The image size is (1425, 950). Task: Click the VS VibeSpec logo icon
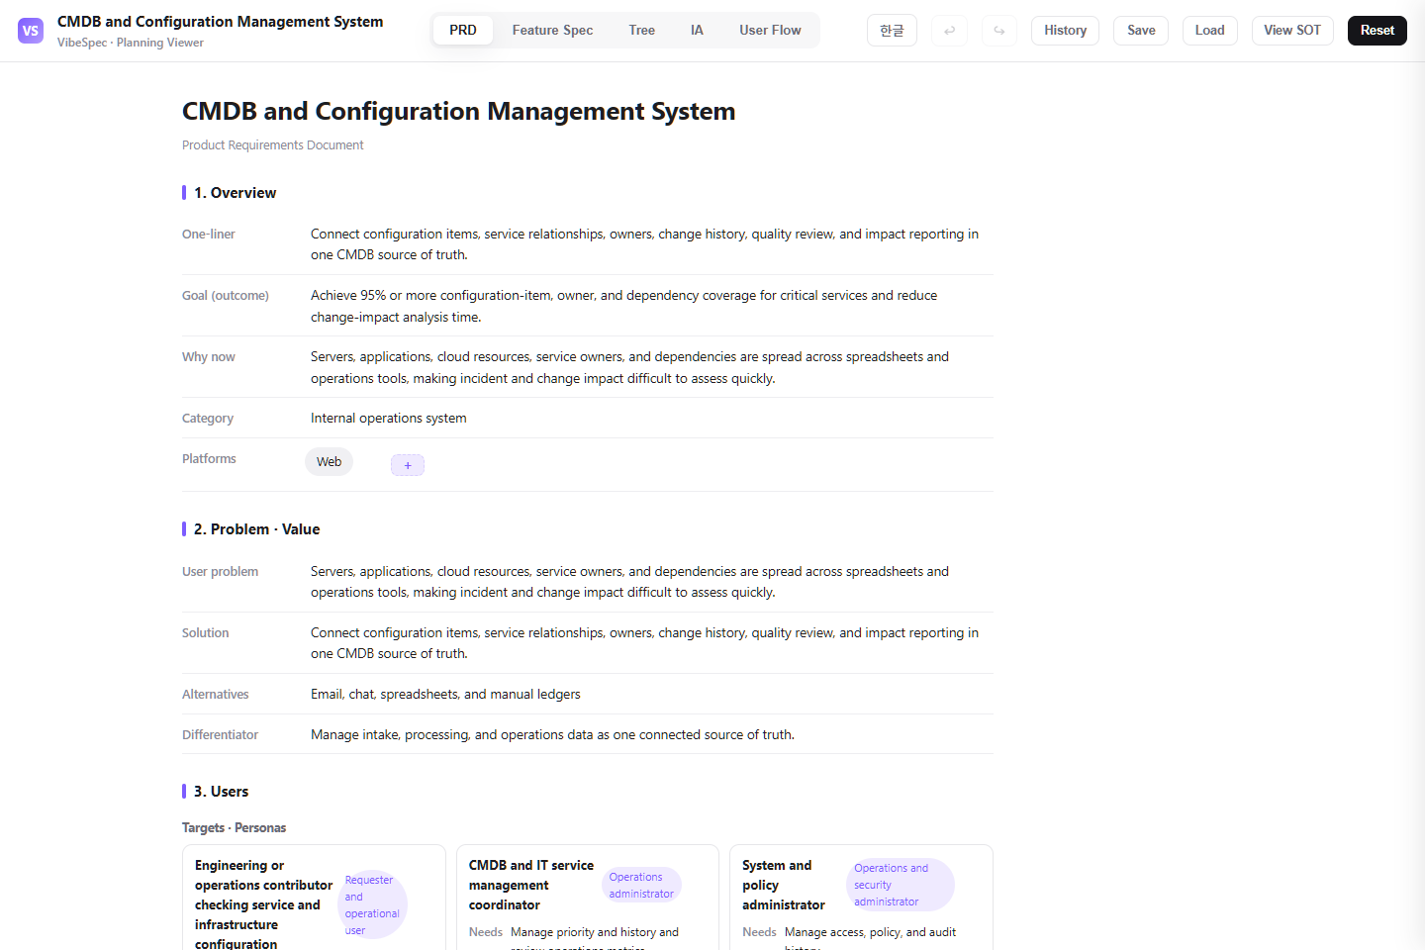tap(31, 31)
